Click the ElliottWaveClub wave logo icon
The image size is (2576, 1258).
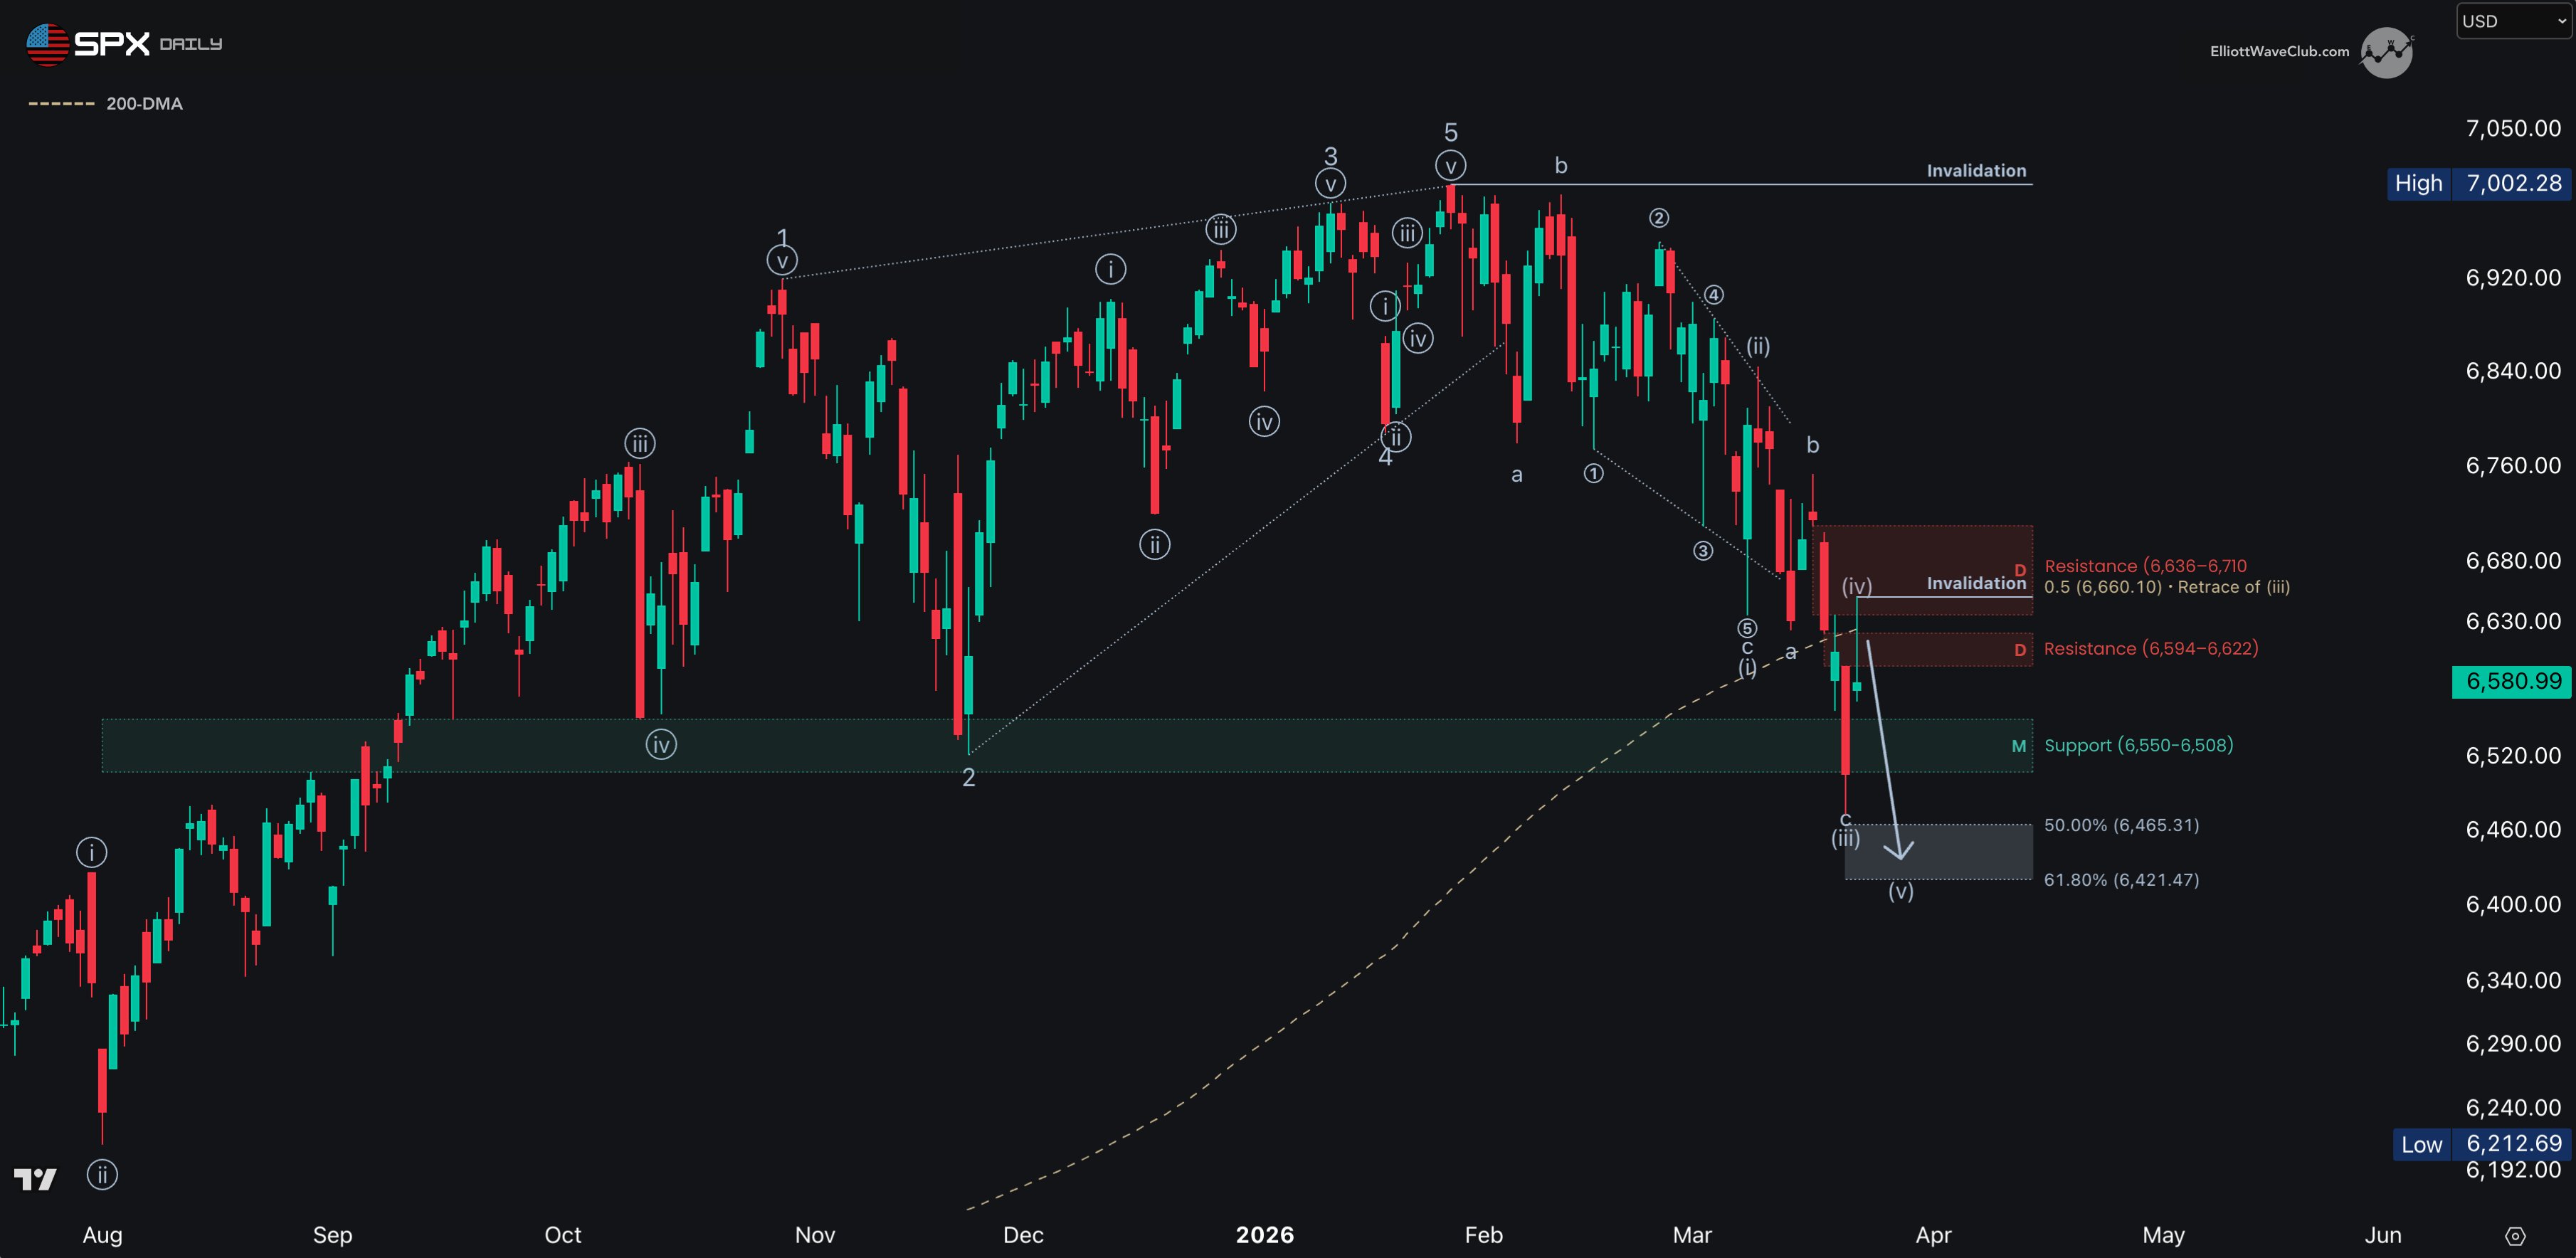pyautogui.click(x=2386, y=52)
